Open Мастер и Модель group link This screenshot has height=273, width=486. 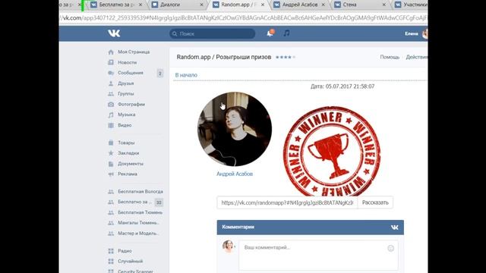[138, 234]
